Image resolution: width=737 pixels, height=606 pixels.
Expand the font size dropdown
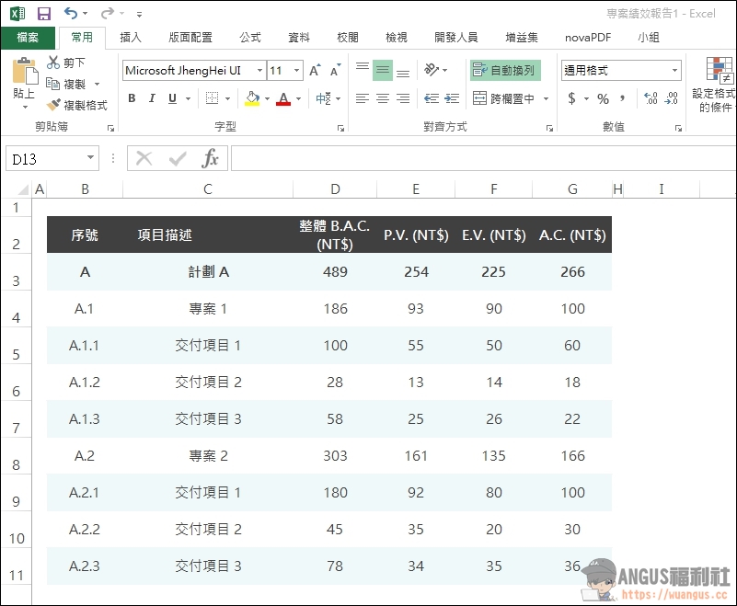(297, 71)
